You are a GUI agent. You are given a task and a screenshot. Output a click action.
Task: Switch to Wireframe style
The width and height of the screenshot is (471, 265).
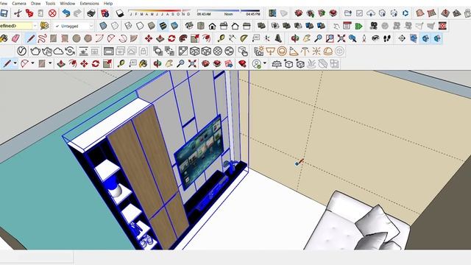pyautogui.click(x=128, y=26)
